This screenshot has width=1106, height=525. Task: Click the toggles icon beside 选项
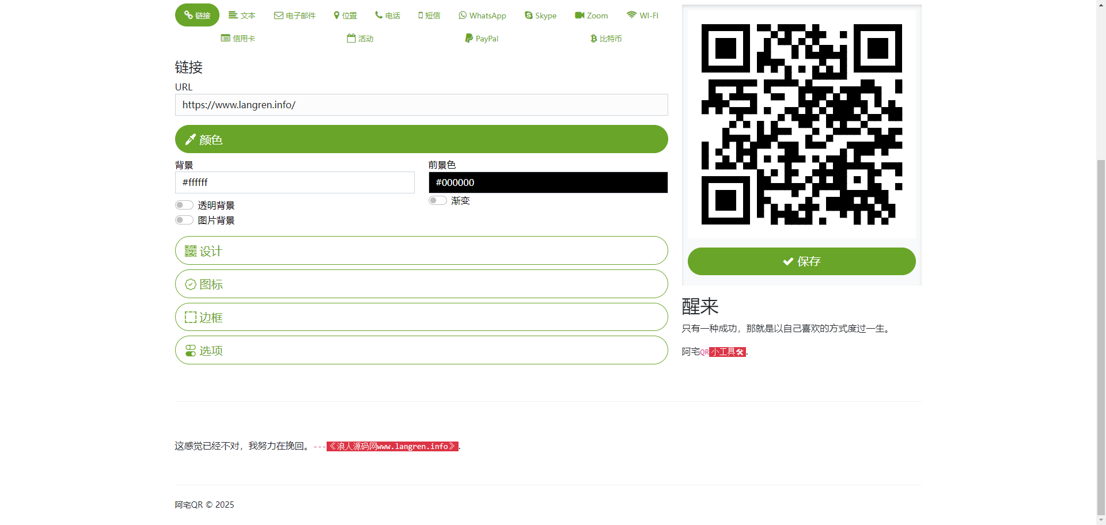(191, 351)
